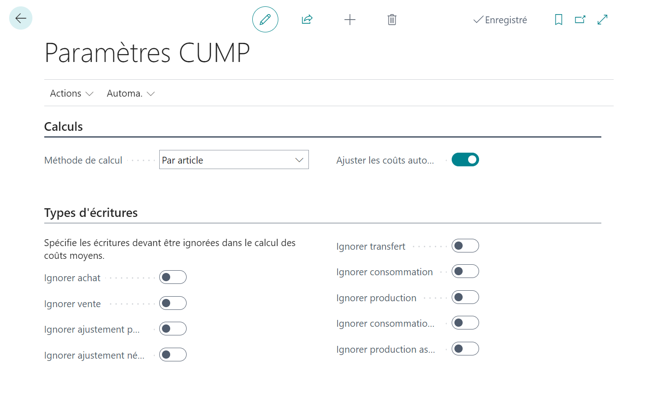
Task: Expand page to full width icon
Action: pyautogui.click(x=602, y=20)
